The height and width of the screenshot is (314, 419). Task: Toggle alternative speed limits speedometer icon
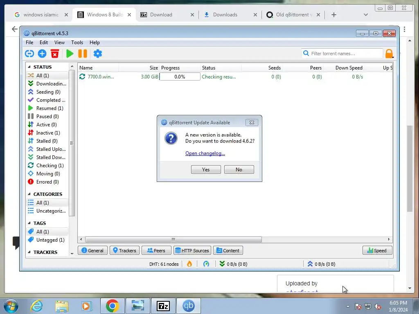pos(206,264)
